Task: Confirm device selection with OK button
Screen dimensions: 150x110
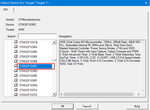Action: pos(63,106)
